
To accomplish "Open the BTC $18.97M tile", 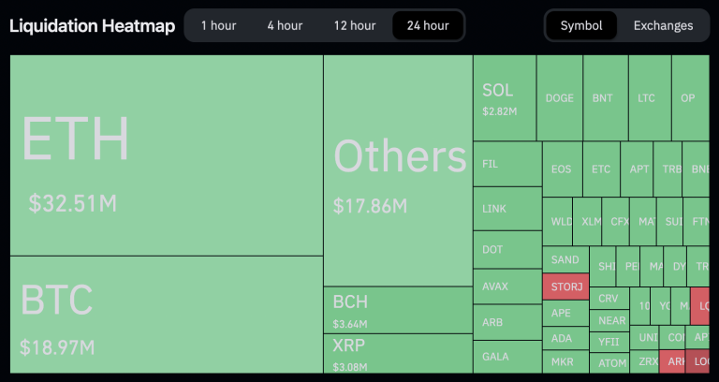I will pos(167,315).
